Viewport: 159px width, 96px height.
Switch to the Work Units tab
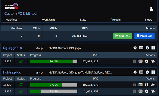tap(49, 20)
